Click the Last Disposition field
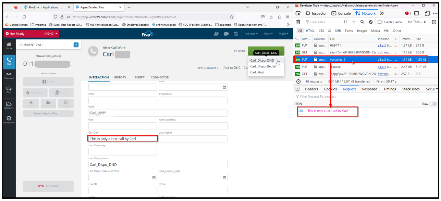441x201 pixels. 158,164
